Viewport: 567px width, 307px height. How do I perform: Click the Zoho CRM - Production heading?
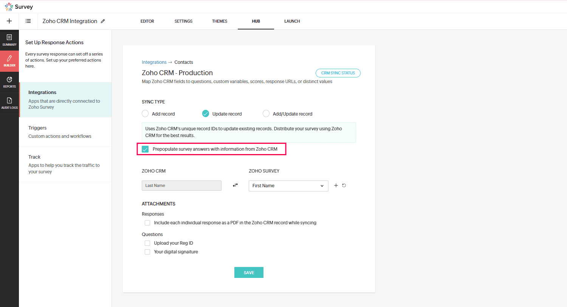177,73
